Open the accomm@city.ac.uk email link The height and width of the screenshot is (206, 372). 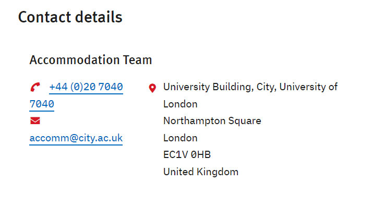(x=76, y=138)
